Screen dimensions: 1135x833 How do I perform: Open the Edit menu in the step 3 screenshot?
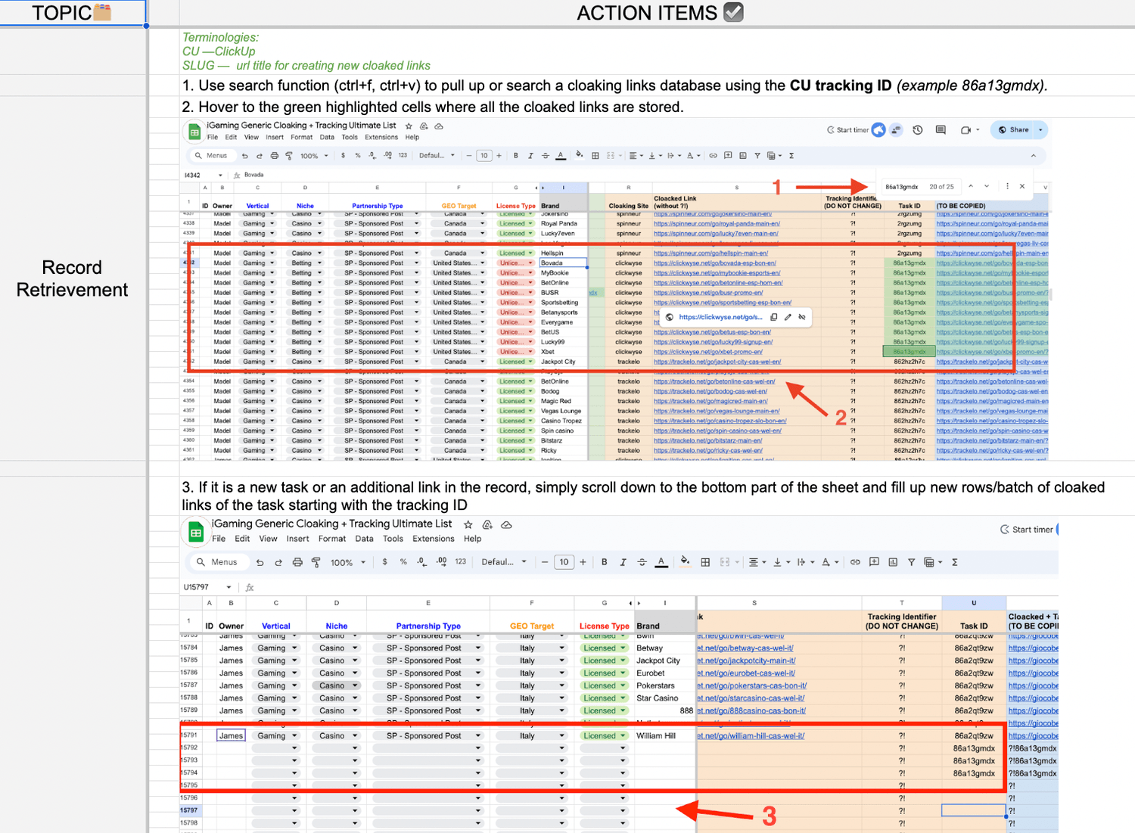[x=242, y=539]
